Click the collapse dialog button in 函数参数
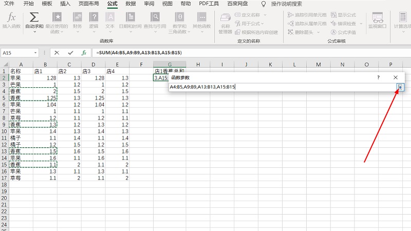The width and height of the screenshot is (411, 231). point(400,87)
